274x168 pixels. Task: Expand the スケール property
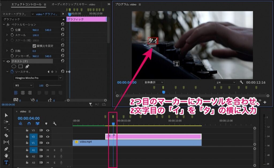[x=7, y=35]
